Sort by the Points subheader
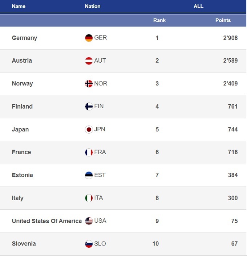The width and height of the screenshot is (247, 256). 223,20
